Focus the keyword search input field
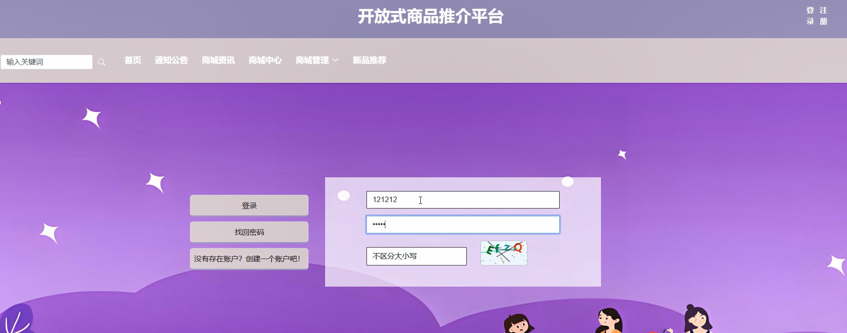This screenshot has width=847, height=333. coord(46,62)
